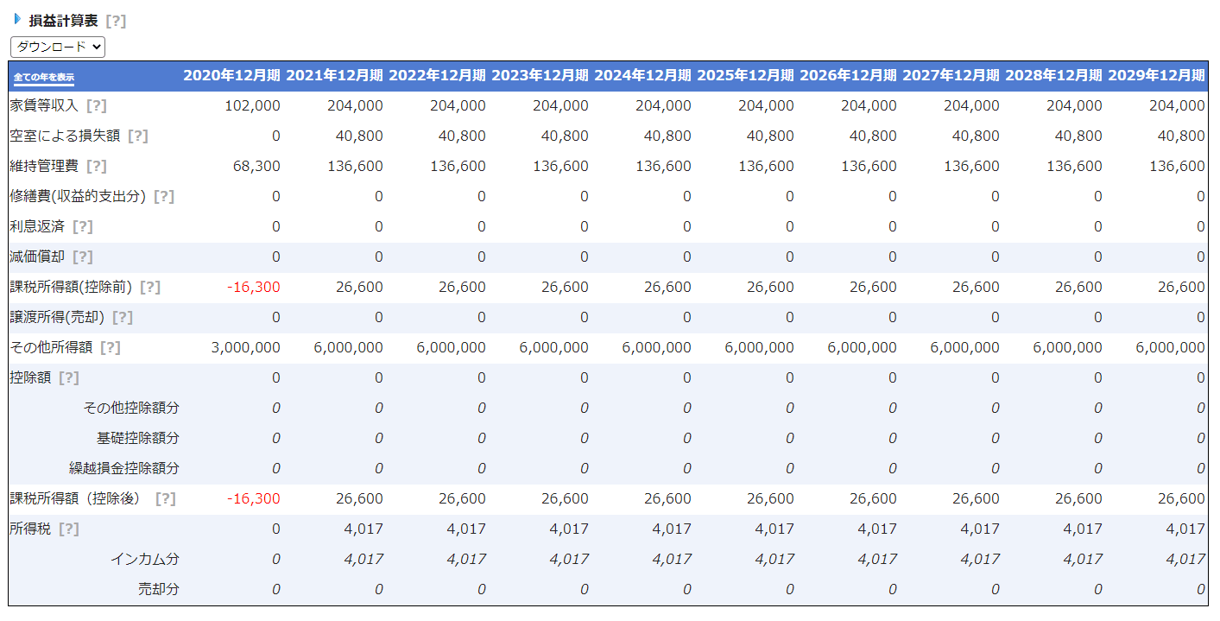Viewport: 1220px width, 621px height.
Task: Open the help icon for 家賃等収入
Action: (x=96, y=105)
